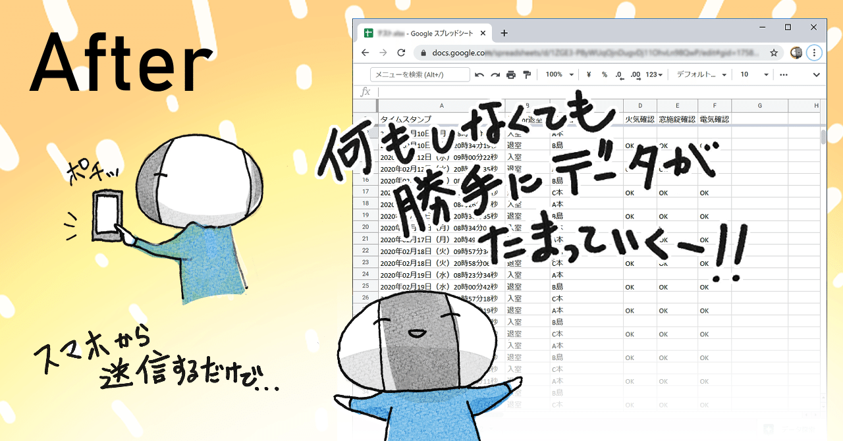Click B島 cell in row 25
843x441 pixels.
click(587, 287)
